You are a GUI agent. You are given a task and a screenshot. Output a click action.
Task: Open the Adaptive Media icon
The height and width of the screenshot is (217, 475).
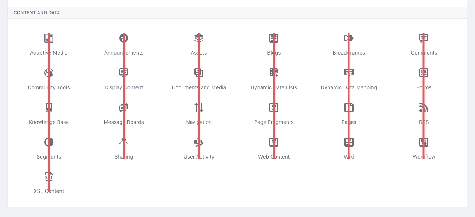tap(49, 38)
